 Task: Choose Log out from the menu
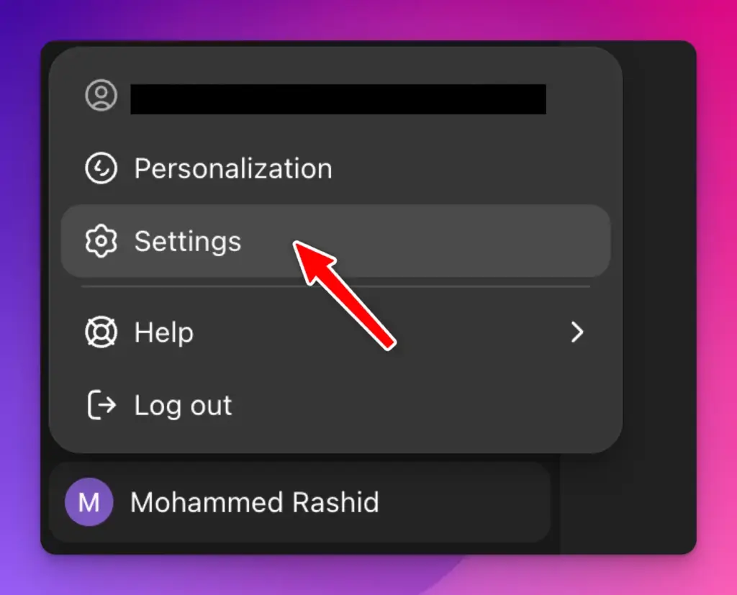tap(335, 404)
